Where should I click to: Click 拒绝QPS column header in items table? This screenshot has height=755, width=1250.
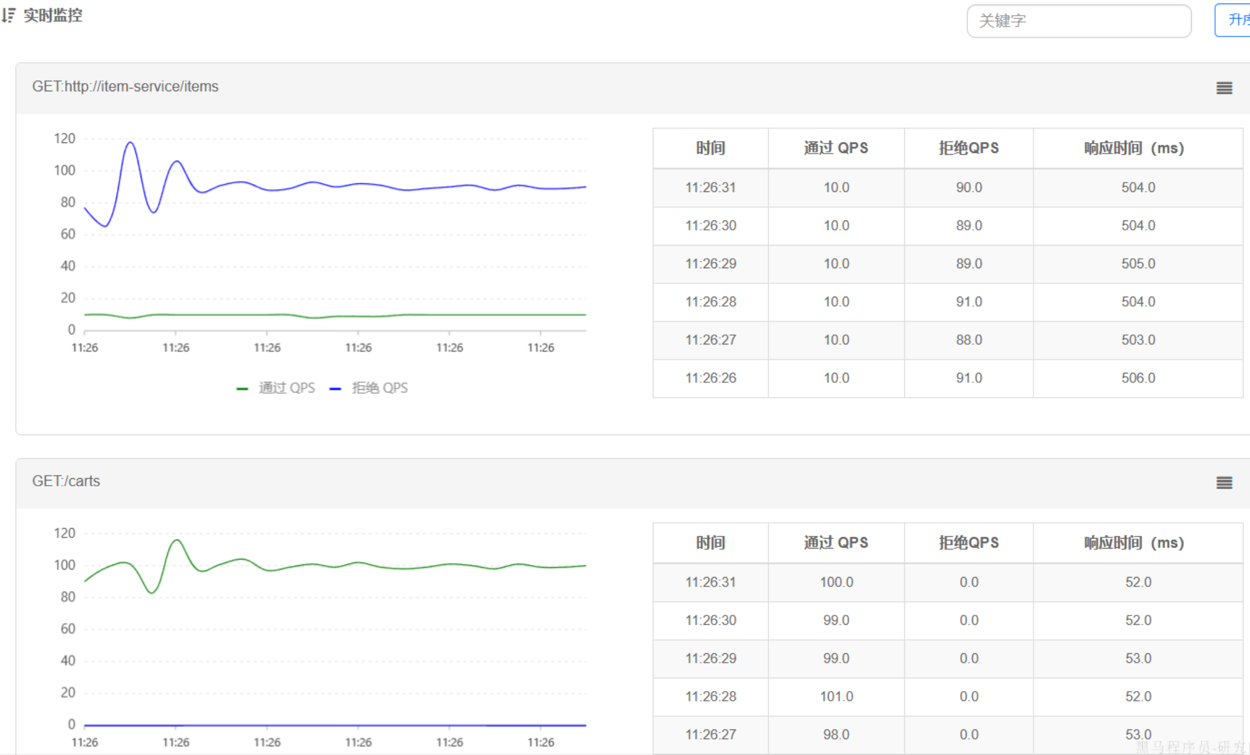pos(968,148)
